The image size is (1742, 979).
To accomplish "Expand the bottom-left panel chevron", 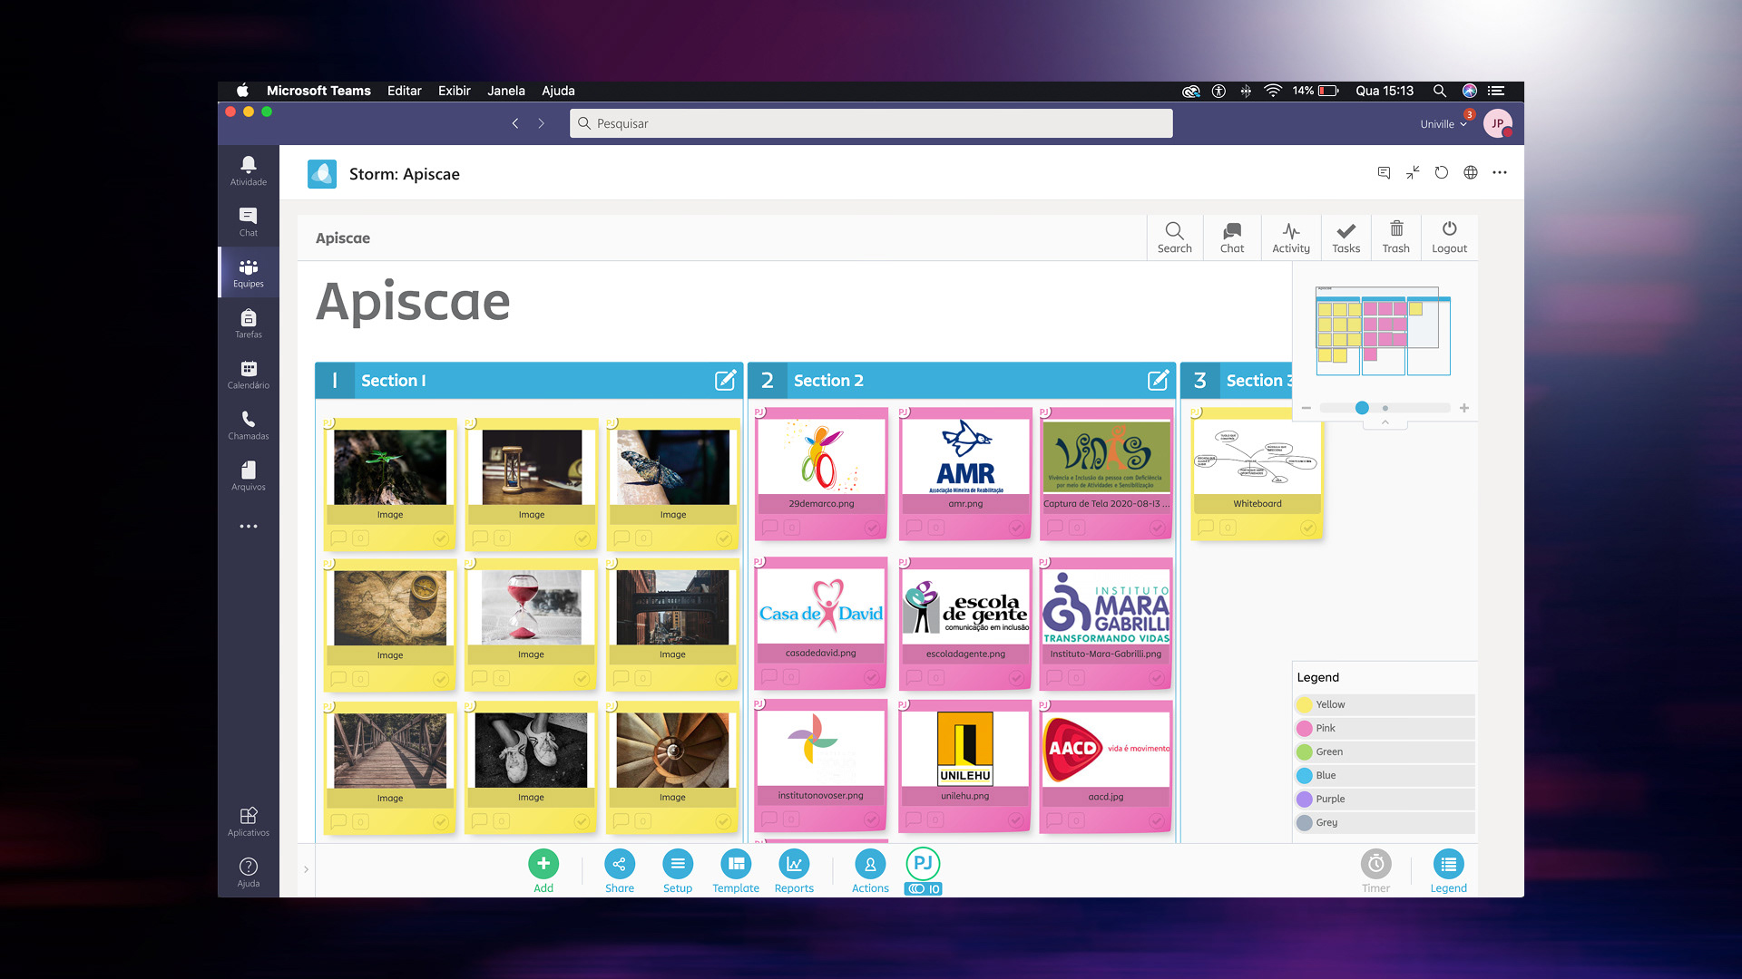I will click(x=306, y=869).
